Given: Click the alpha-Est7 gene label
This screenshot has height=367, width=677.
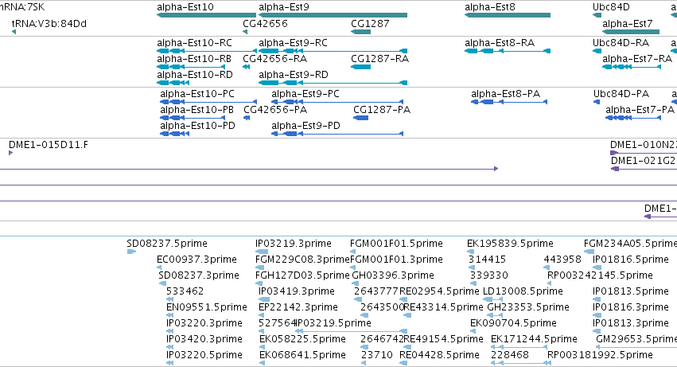Looking at the screenshot, I should click(x=628, y=23).
